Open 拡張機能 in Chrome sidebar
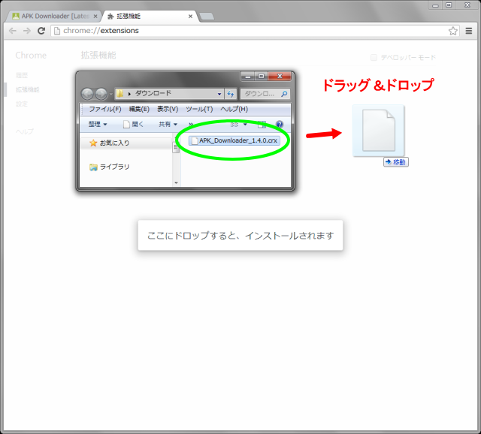Viewport: 481px width, 434px height. click(28, 89)
